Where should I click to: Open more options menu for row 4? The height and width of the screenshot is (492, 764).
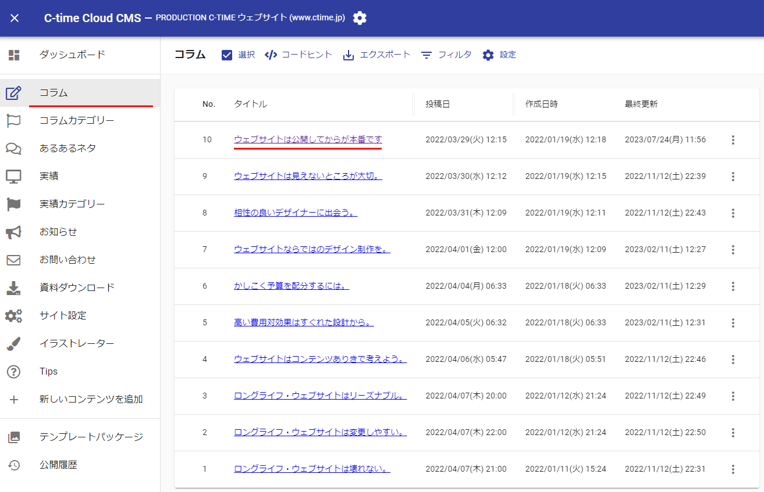(733, 360)
